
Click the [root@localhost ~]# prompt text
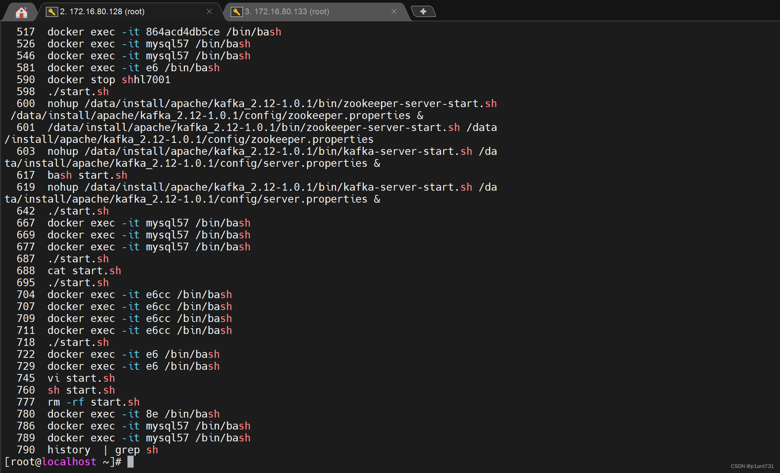tap(63, 461)
